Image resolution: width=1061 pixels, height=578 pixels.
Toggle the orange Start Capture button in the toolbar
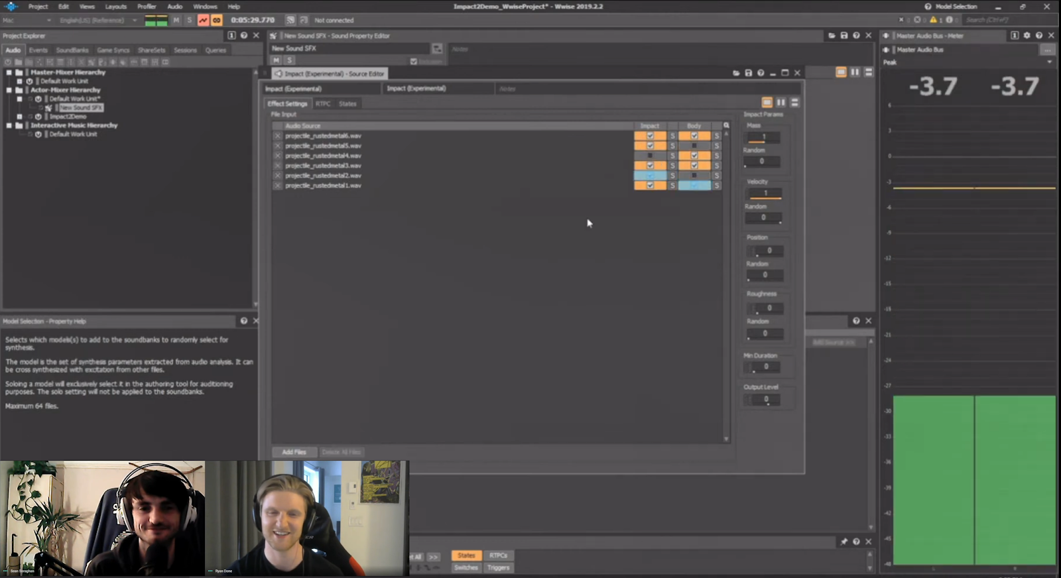point(203,21)
